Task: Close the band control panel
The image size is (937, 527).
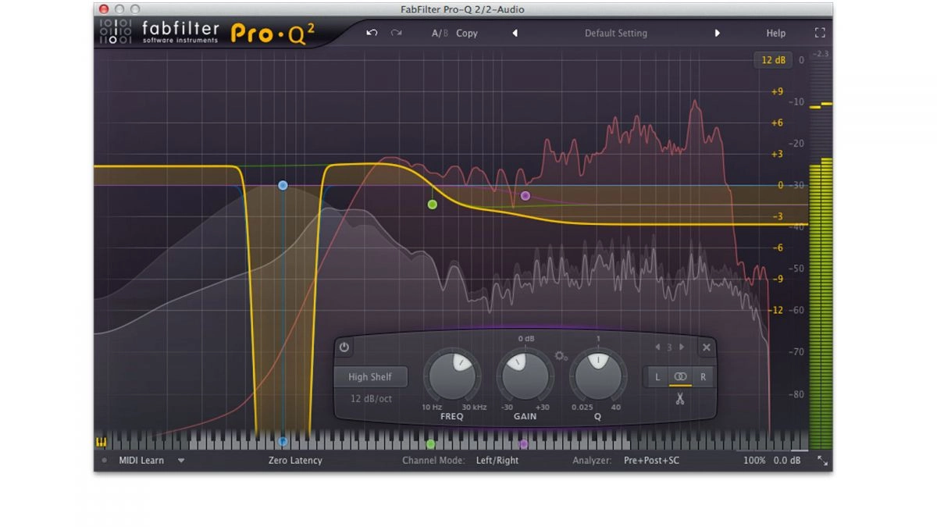Action: [706, 347]
